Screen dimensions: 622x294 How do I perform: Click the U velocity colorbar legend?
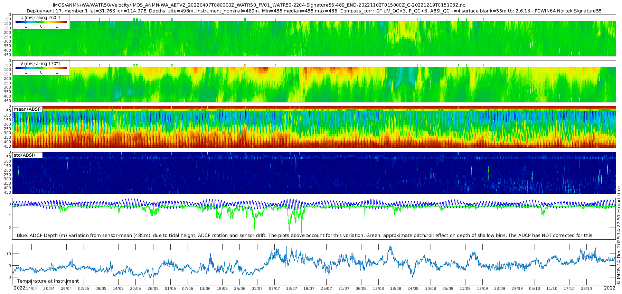click(41, 22)
